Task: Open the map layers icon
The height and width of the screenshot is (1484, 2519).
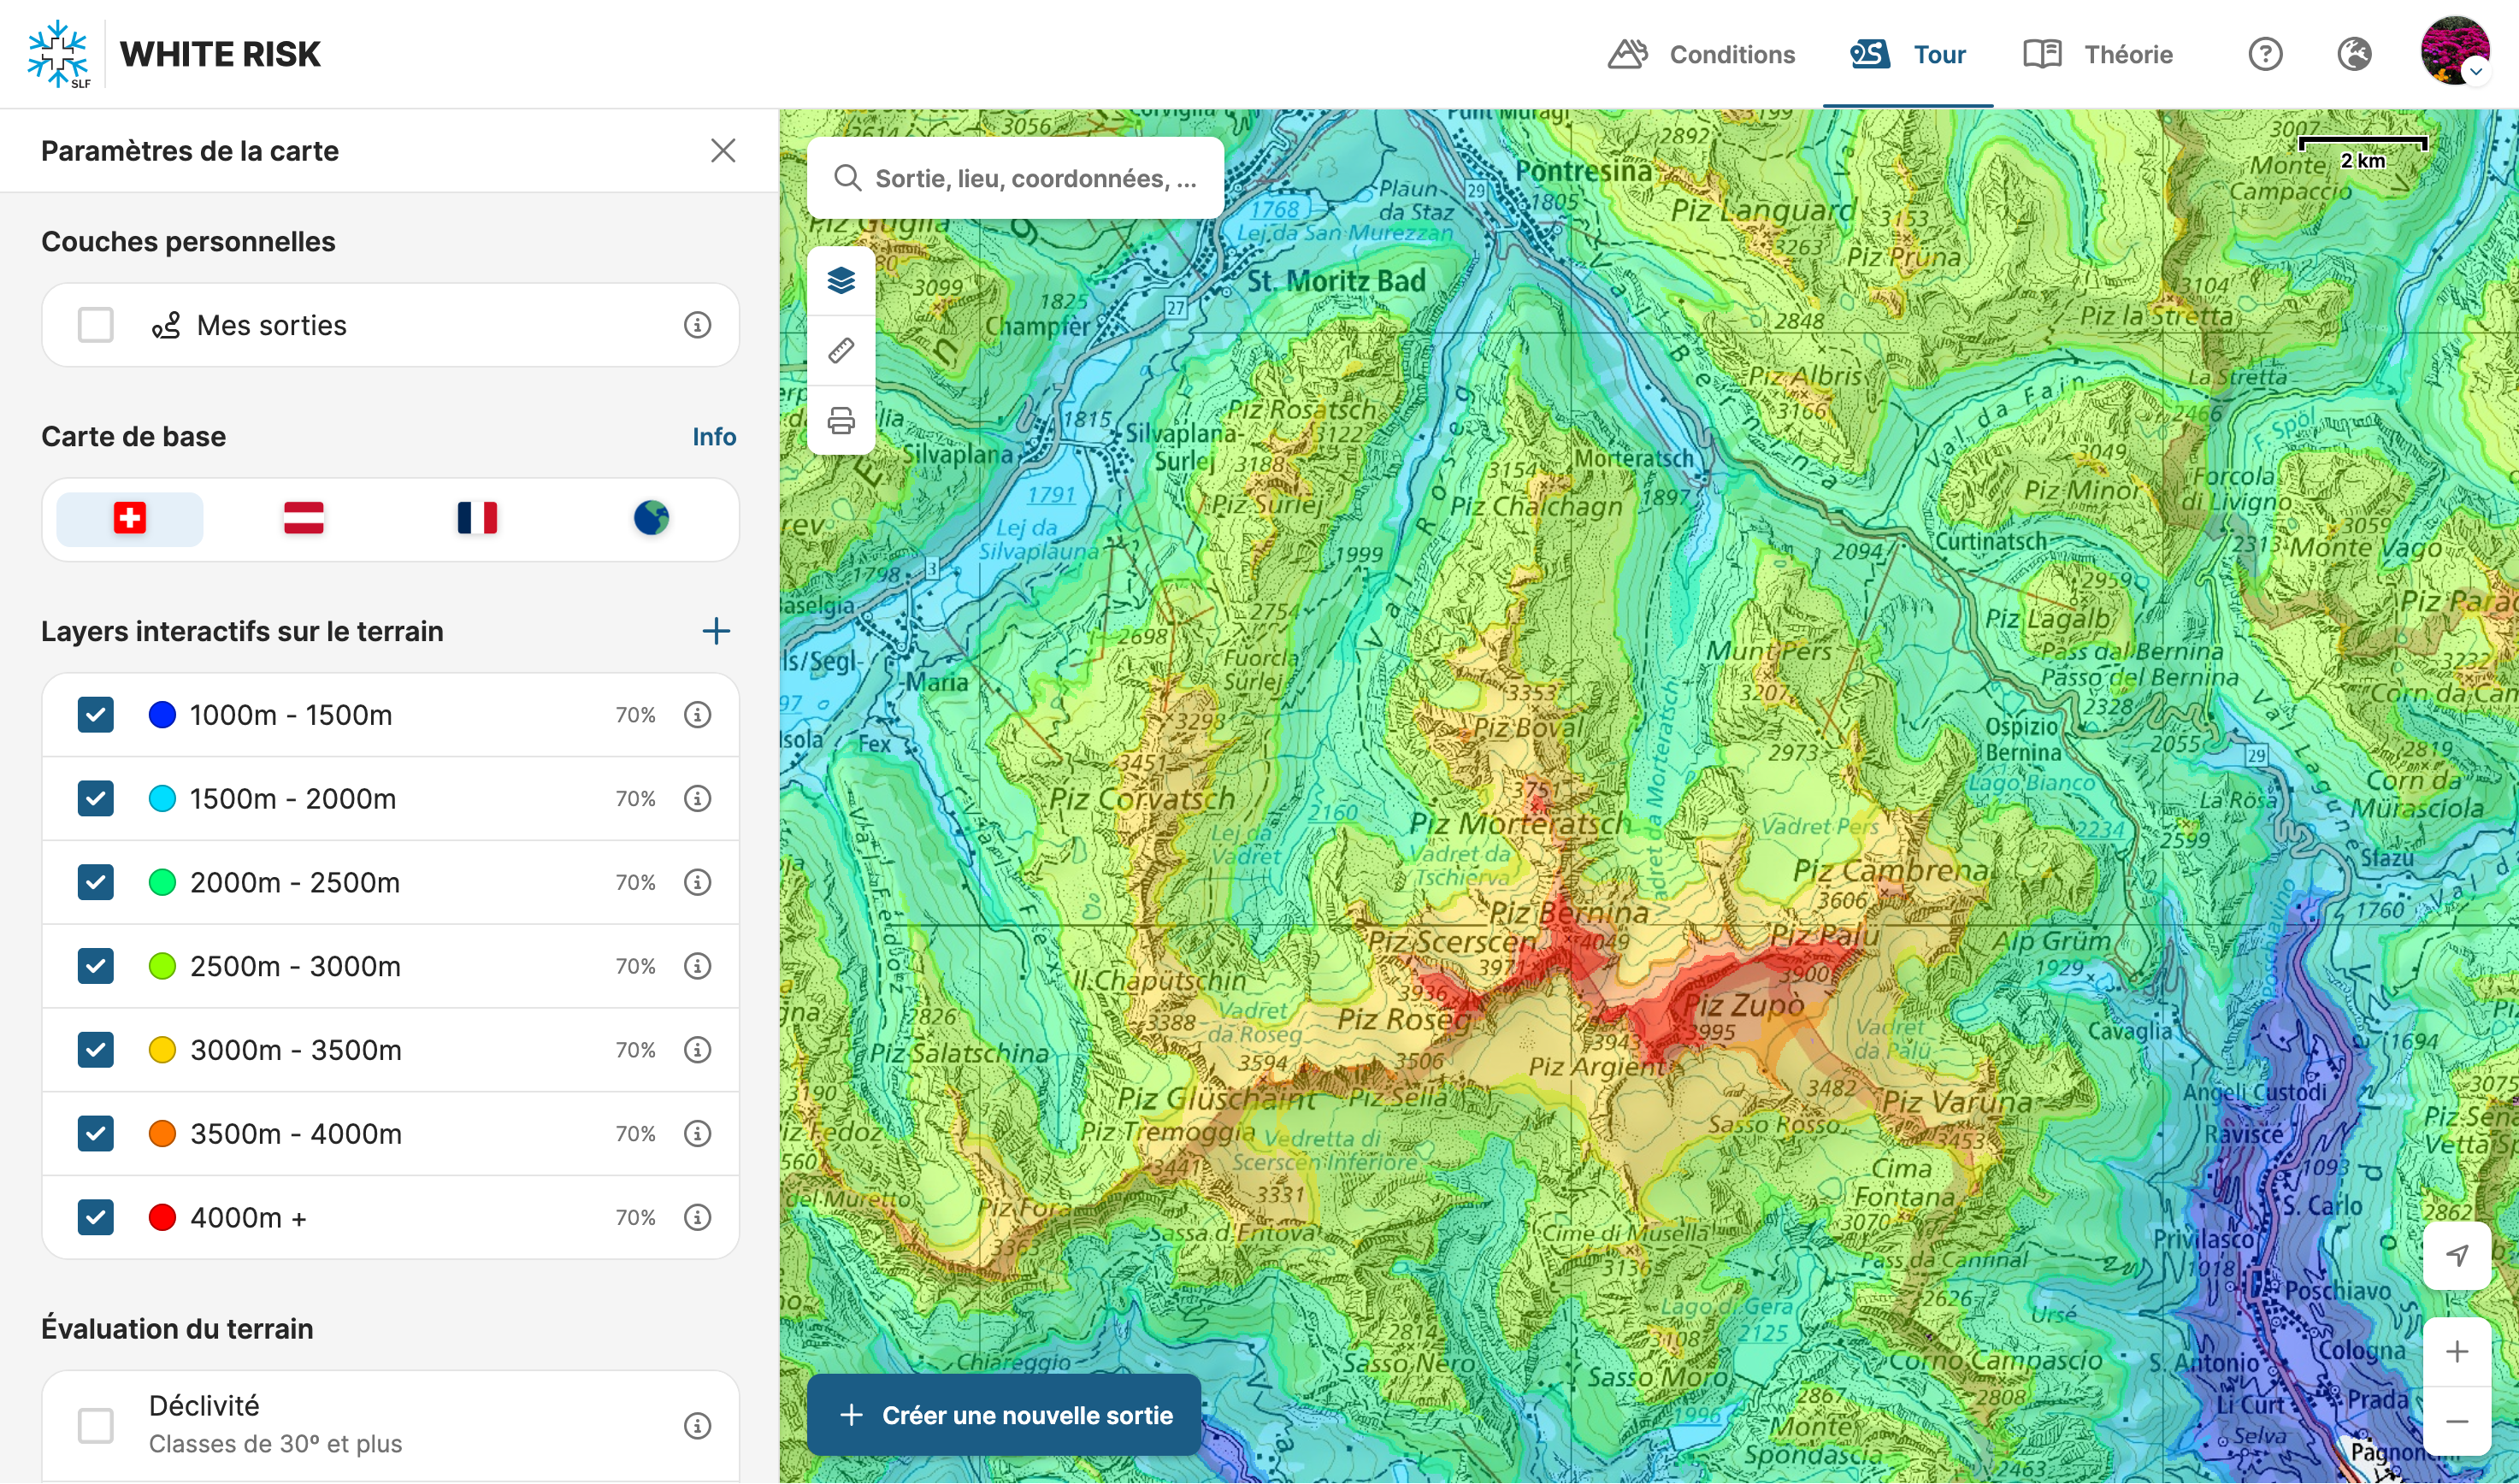Action: 841,281
